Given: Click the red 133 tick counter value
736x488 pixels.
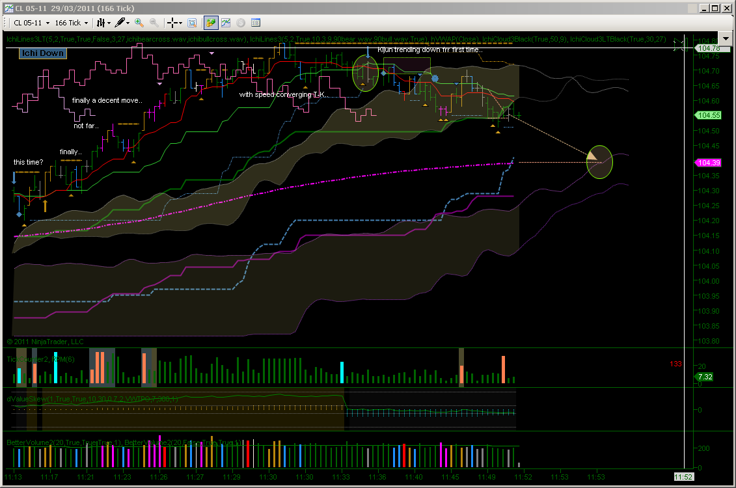Looking at the screenshot, I should coord(675,364).
